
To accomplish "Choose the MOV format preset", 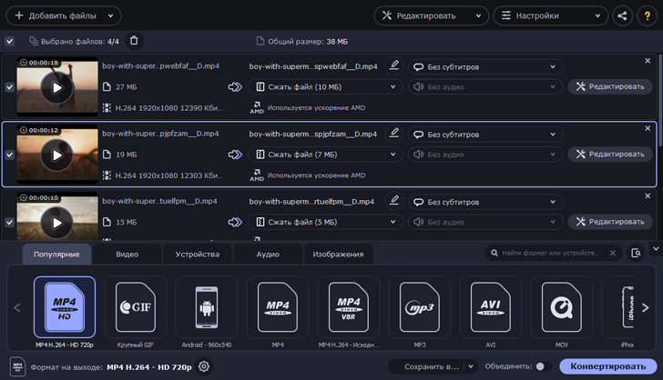I will coord(561,313).
